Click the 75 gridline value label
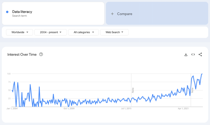 tap(9, 82)
